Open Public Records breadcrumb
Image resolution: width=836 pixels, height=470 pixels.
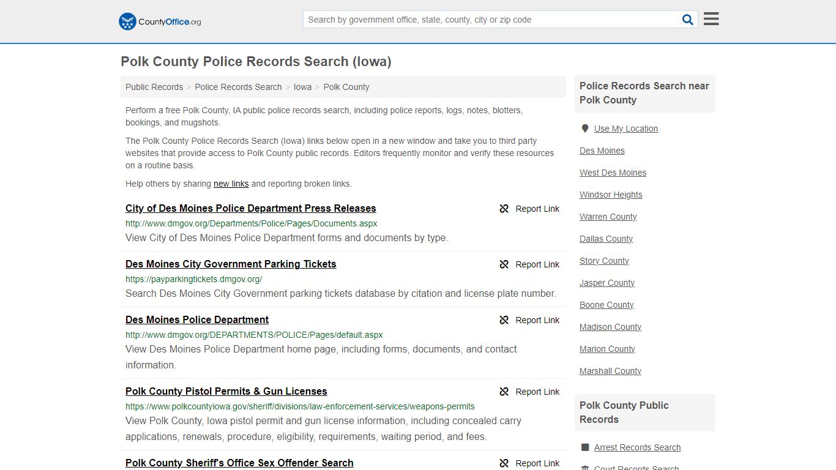pyautogui.click(x=154, y=87)
